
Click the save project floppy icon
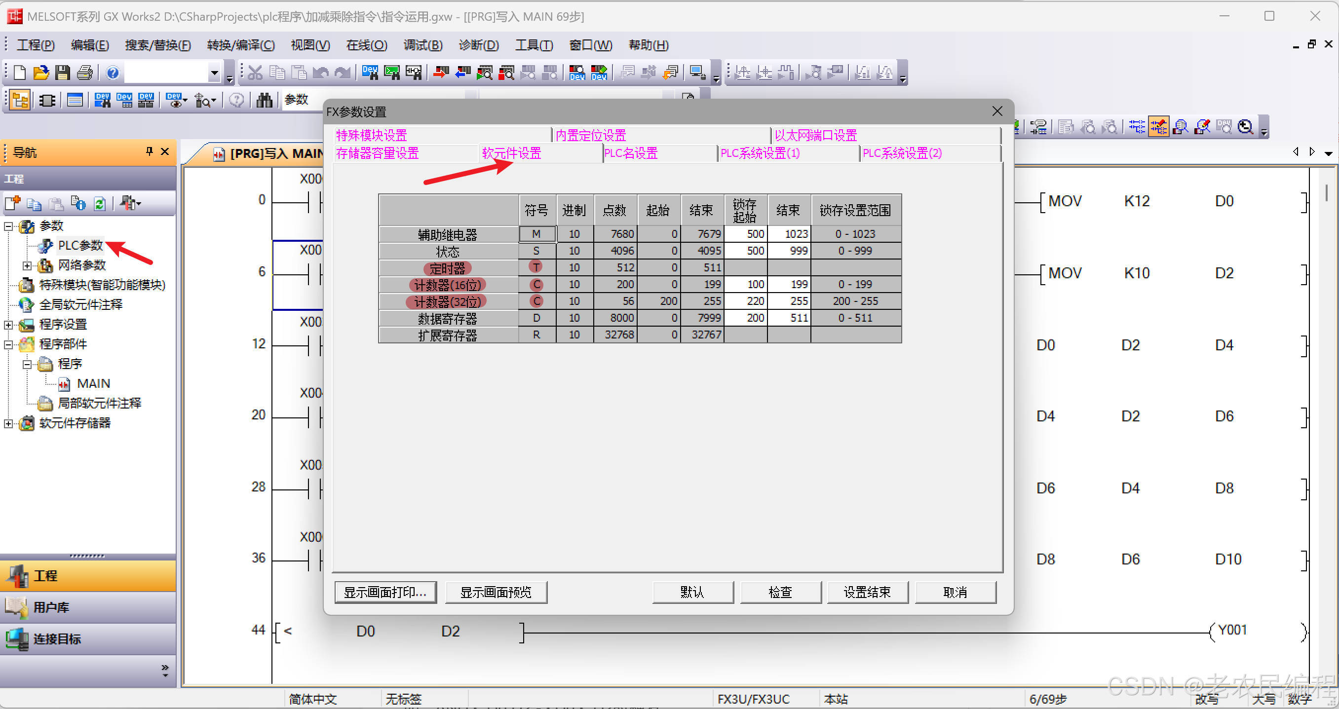pos(63,72)
